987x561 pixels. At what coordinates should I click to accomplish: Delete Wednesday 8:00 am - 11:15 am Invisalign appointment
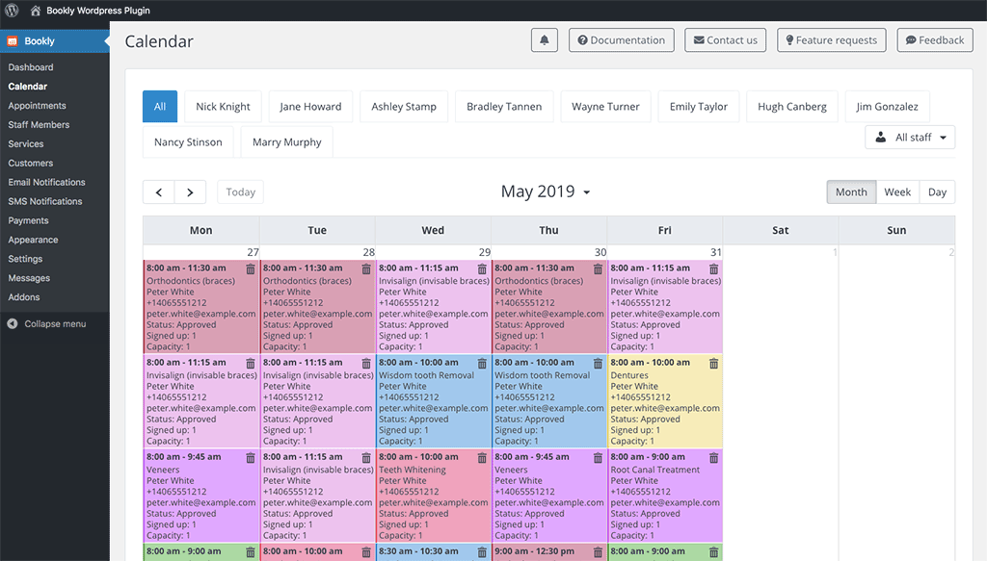482,268
